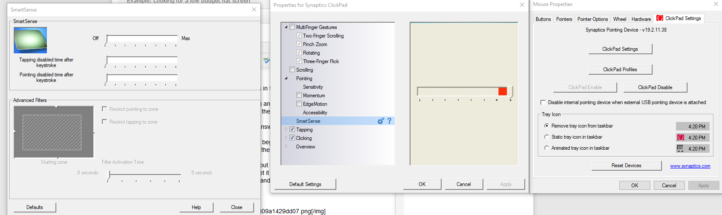Select the Accessibility tree item
The height and width of the screenshot is (215, 722).
[x=315, y=113]
